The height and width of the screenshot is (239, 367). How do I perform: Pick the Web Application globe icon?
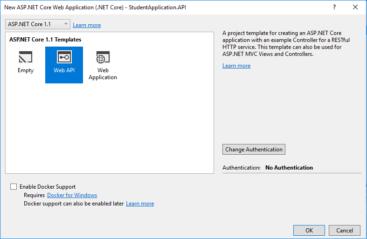click(103, 57)
